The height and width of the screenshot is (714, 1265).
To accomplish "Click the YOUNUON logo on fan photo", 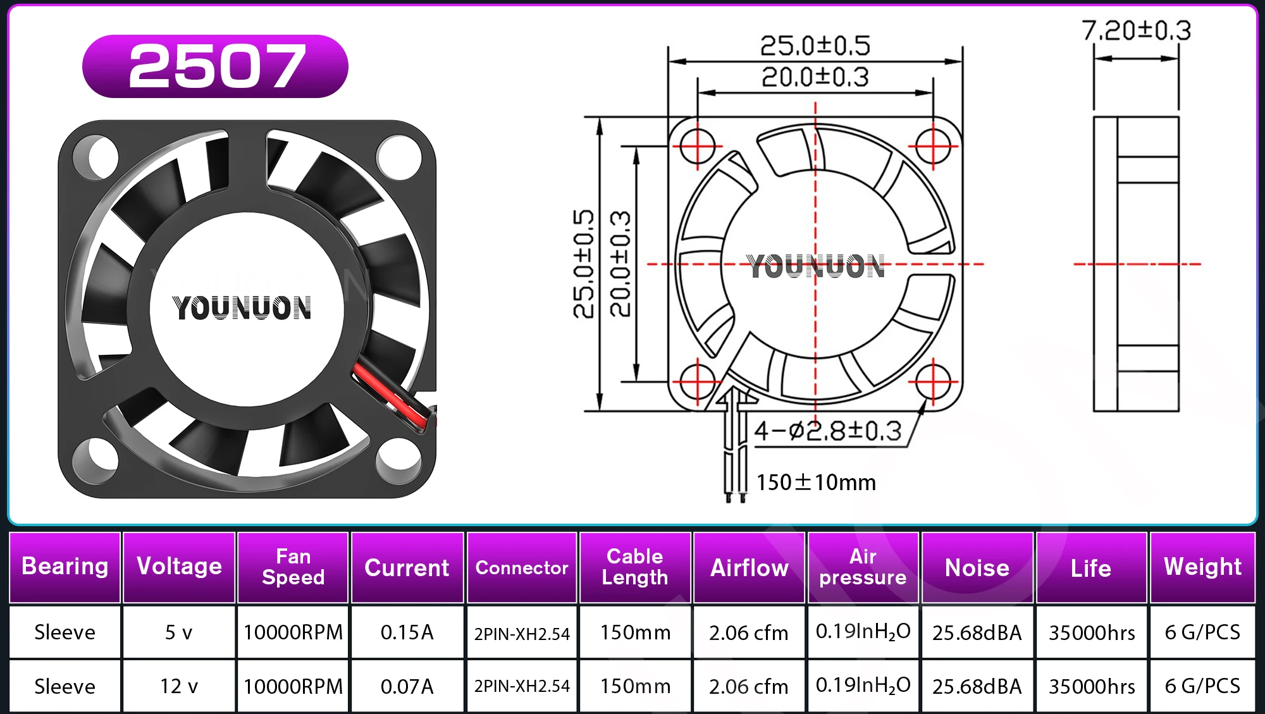I will [242, 308].
